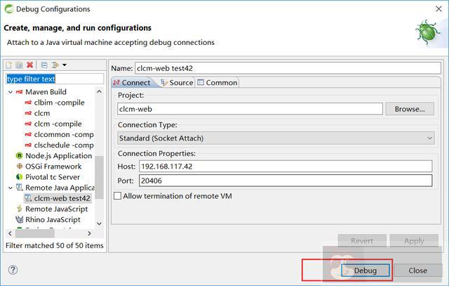The height and width of the screenshot is (286, 449).
Task: Collapse Remote Java Application node
Action: pyautogui.click(x=10, y=188)
